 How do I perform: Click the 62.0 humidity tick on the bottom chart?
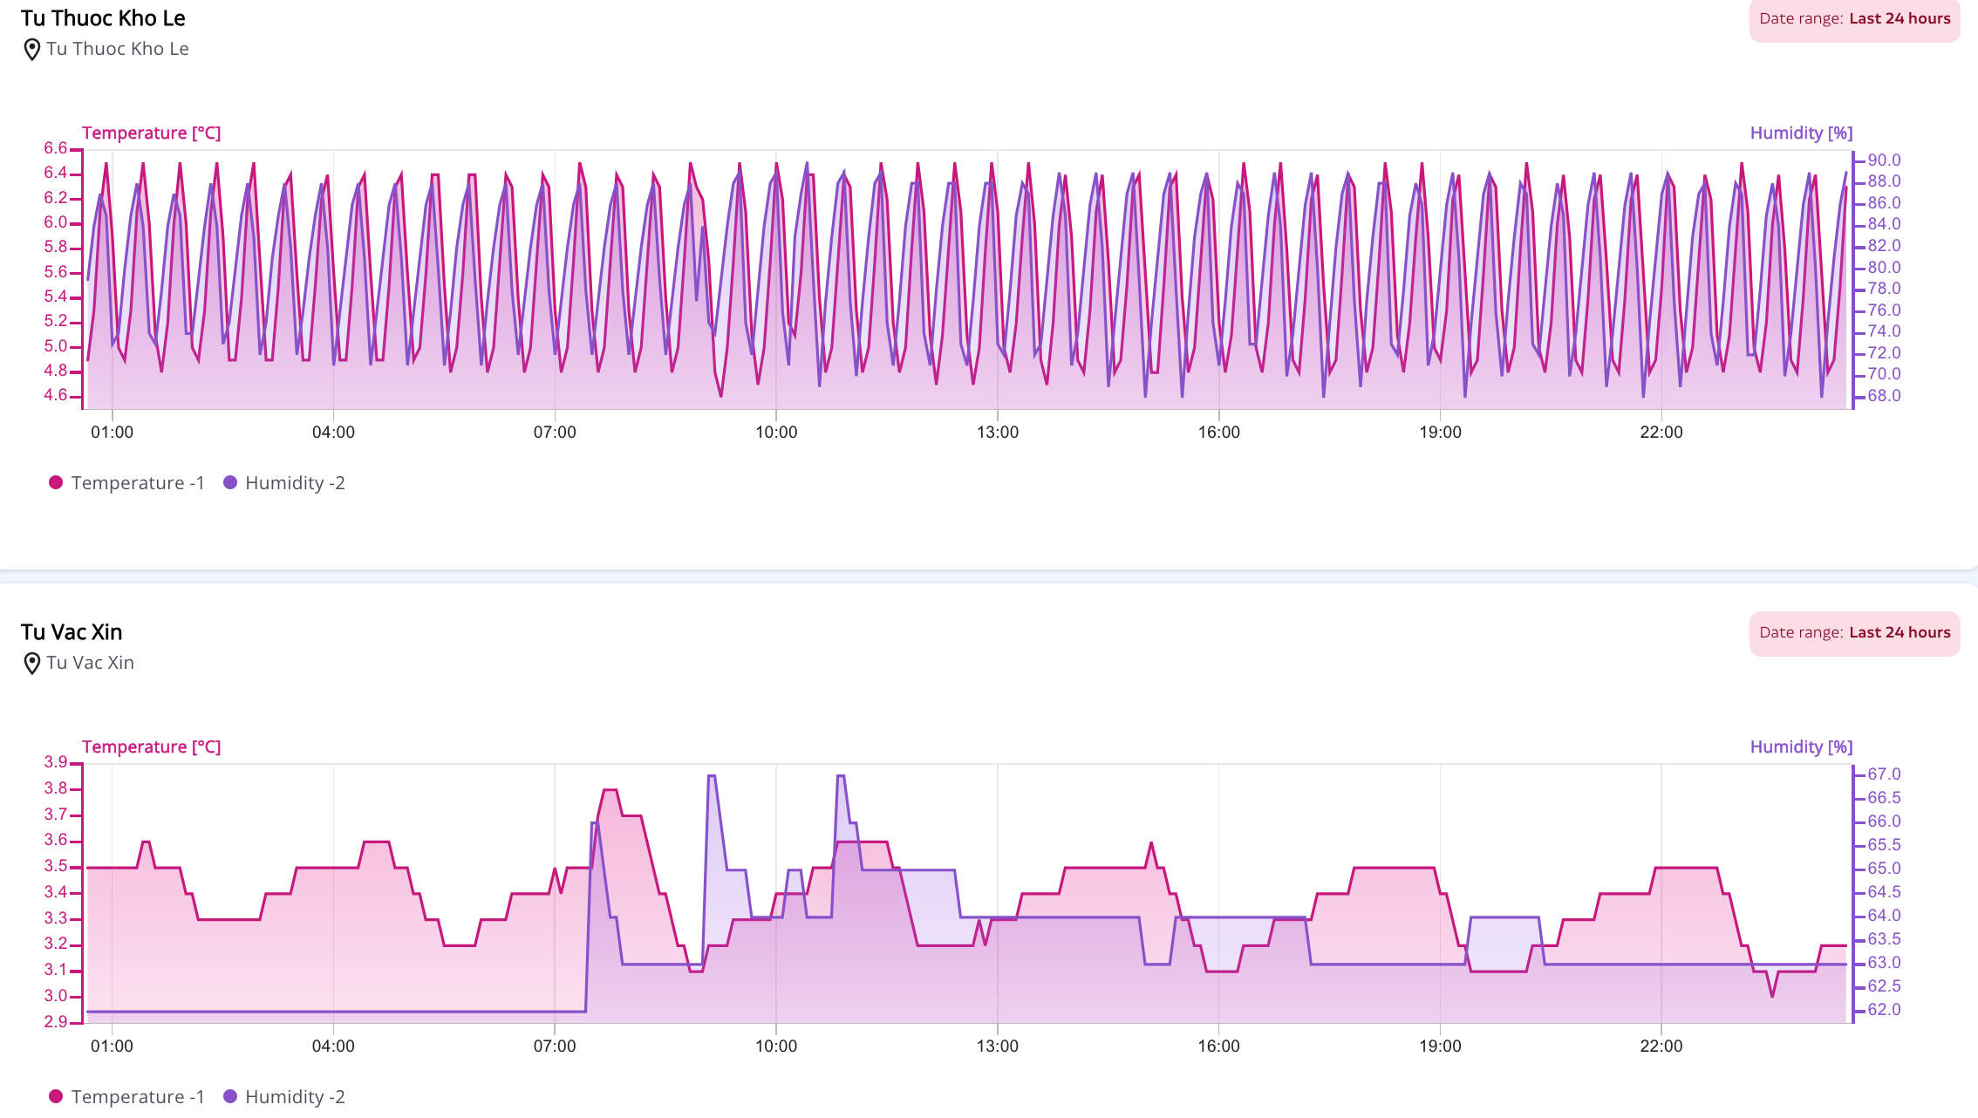tap(1884, 1010)
